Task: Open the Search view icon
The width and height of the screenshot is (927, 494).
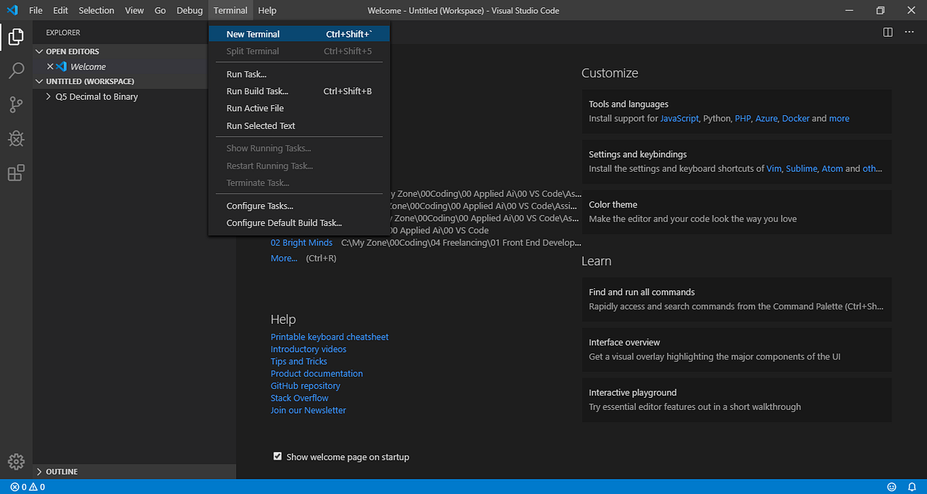Action: pos(16,70)
